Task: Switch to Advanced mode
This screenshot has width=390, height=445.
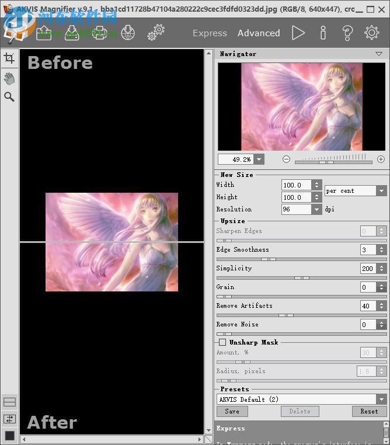Action: point(259,33)
